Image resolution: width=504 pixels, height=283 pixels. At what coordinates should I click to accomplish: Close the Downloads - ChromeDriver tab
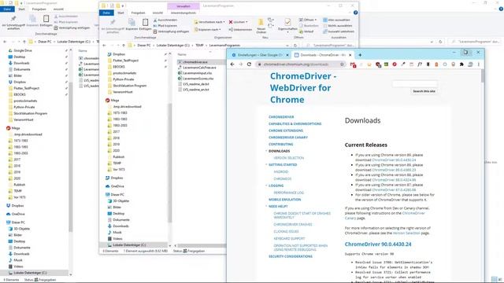click(350, 55)
